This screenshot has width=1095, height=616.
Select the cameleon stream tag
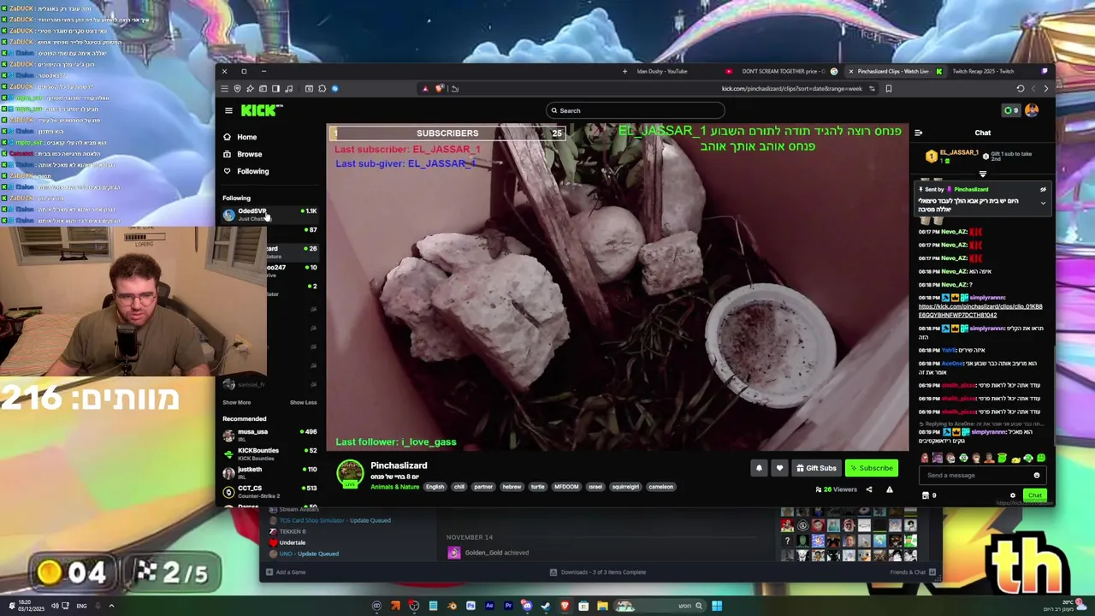click(660, 487)
